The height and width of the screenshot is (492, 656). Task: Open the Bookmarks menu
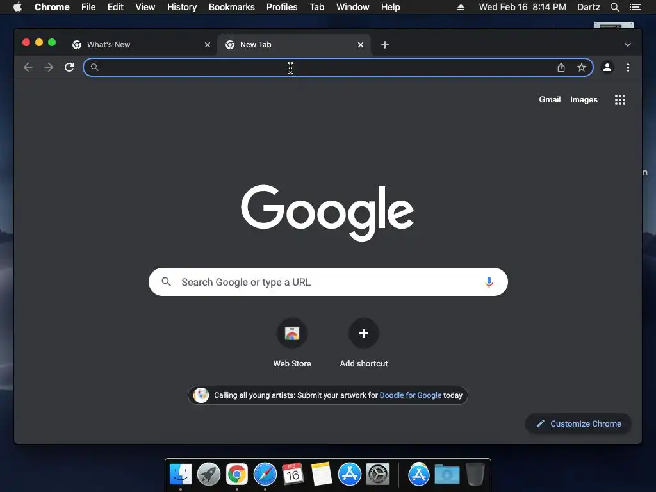tap(232, 7)
